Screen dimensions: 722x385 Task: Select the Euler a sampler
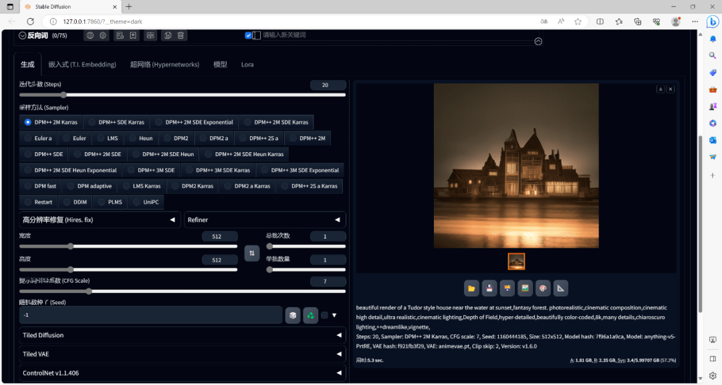(38, 138)
